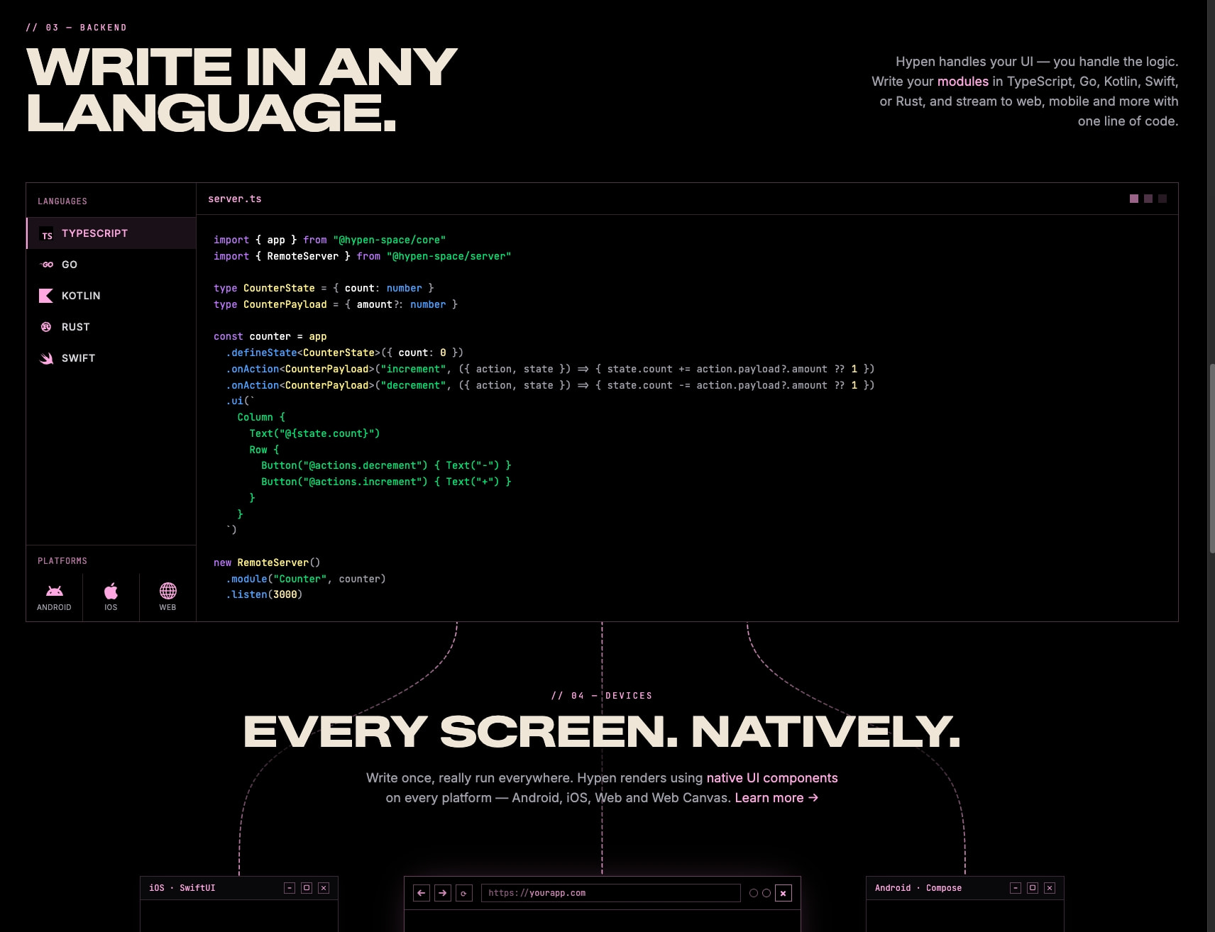This screenshot has height=932, width=1215.
Task: Click the "// 03 — BACKEND" section label
Action: [x=76, y=28]
